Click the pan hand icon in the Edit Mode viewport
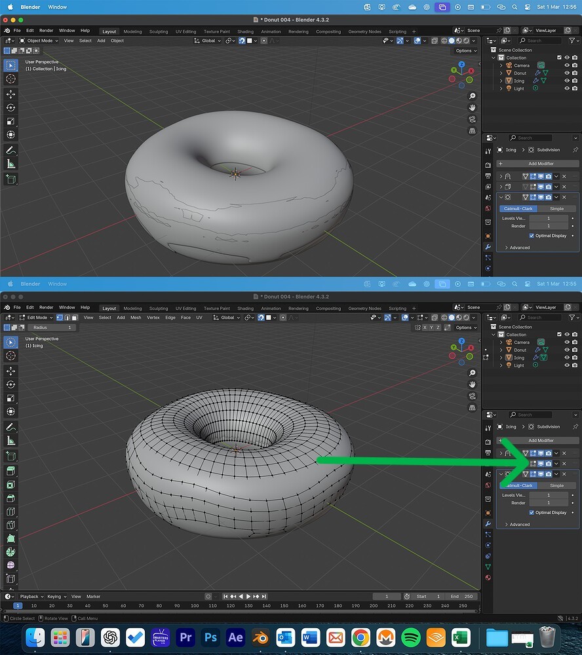This screenshot has width=582, height=655. tap(472, 384)
